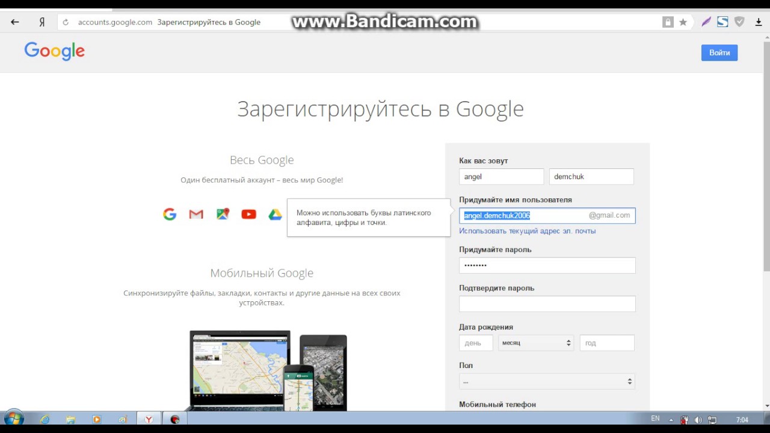Viewport: 770px width, 433px height.
Task: Click the Google Search G icon
Action: [x=170, y=214]
